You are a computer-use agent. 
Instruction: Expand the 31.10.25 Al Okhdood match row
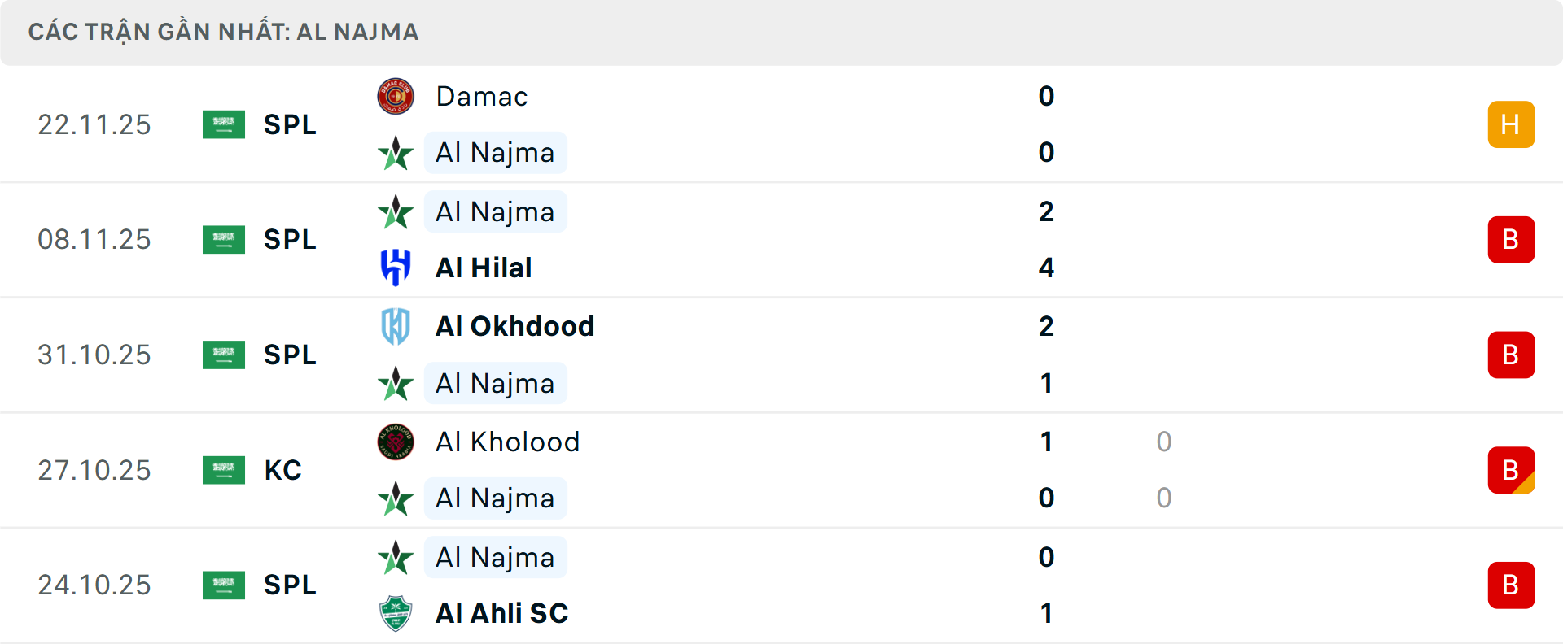[x=781, y=355]
